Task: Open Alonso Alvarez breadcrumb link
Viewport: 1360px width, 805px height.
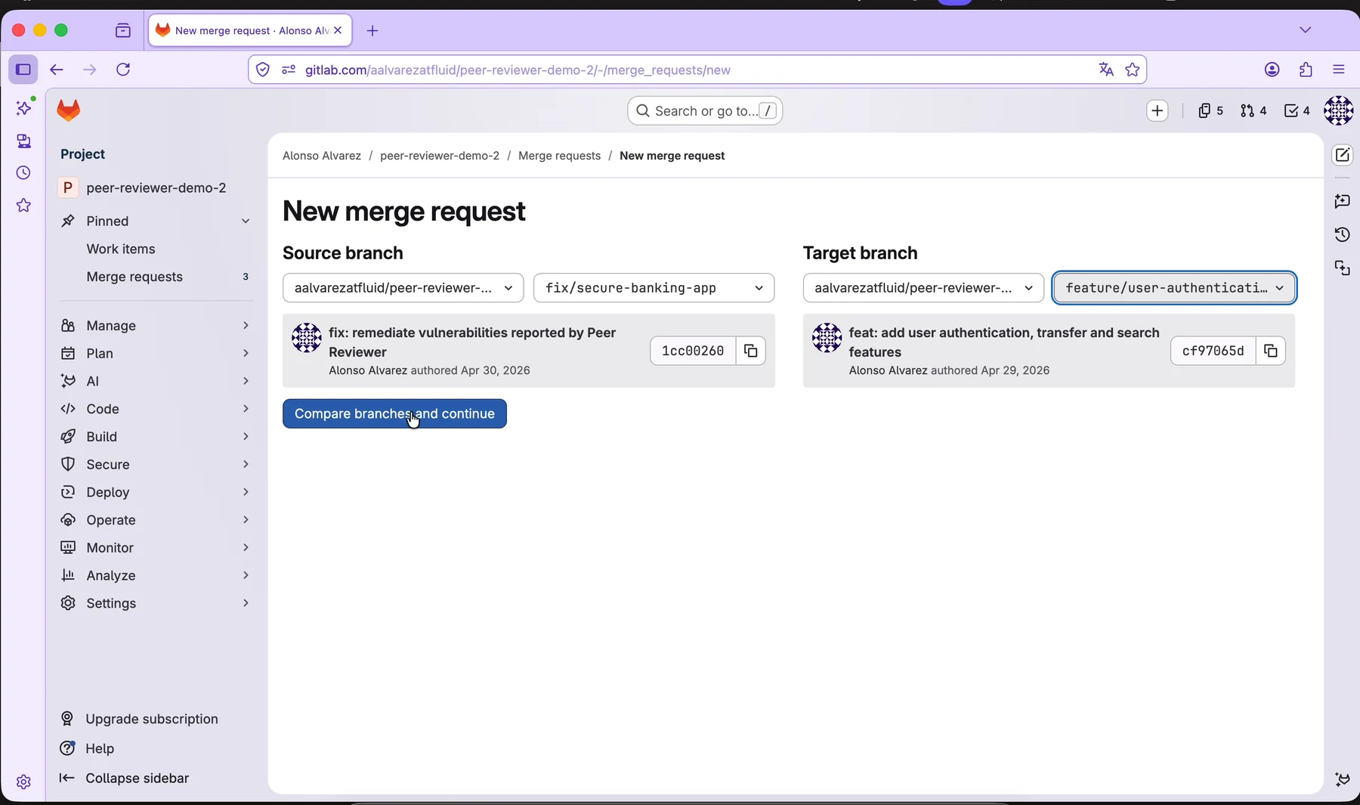Action: [322, 156]
